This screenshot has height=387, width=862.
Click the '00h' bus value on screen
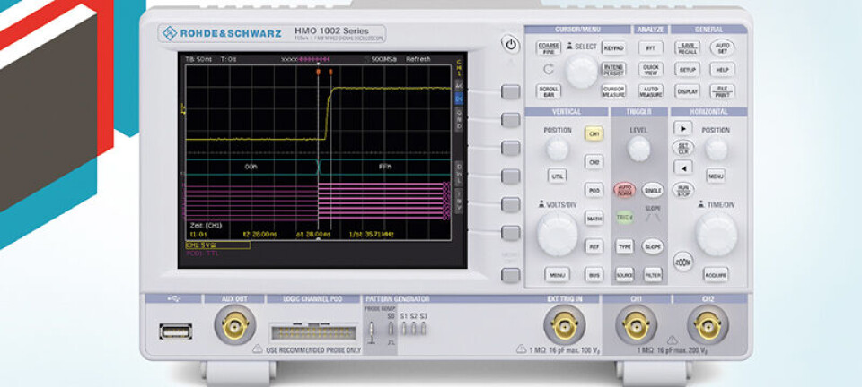pyautogui.click(x=251, y=166)
